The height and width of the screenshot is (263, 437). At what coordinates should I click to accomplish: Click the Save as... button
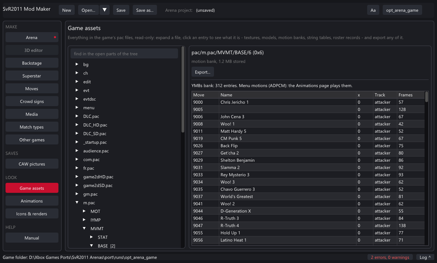[145, 10]
